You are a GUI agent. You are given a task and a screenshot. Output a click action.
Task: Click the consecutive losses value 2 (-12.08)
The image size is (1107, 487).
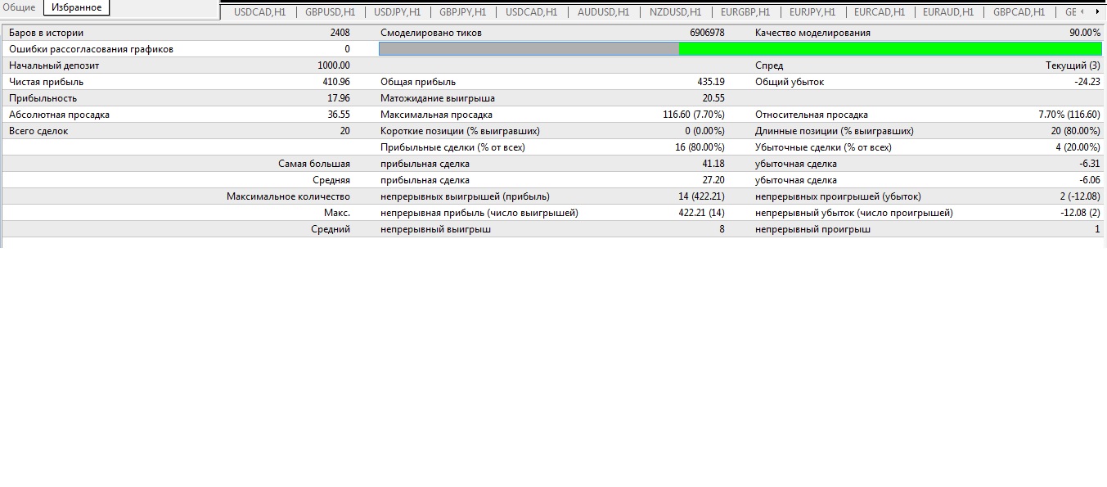pos(1079,196)
